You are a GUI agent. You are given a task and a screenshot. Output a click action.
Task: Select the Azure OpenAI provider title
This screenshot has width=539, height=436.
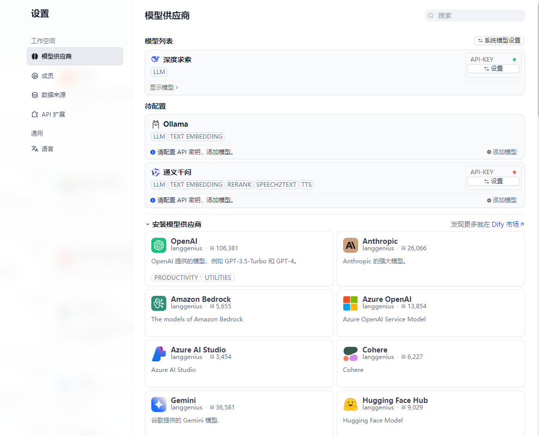(387, 299)
